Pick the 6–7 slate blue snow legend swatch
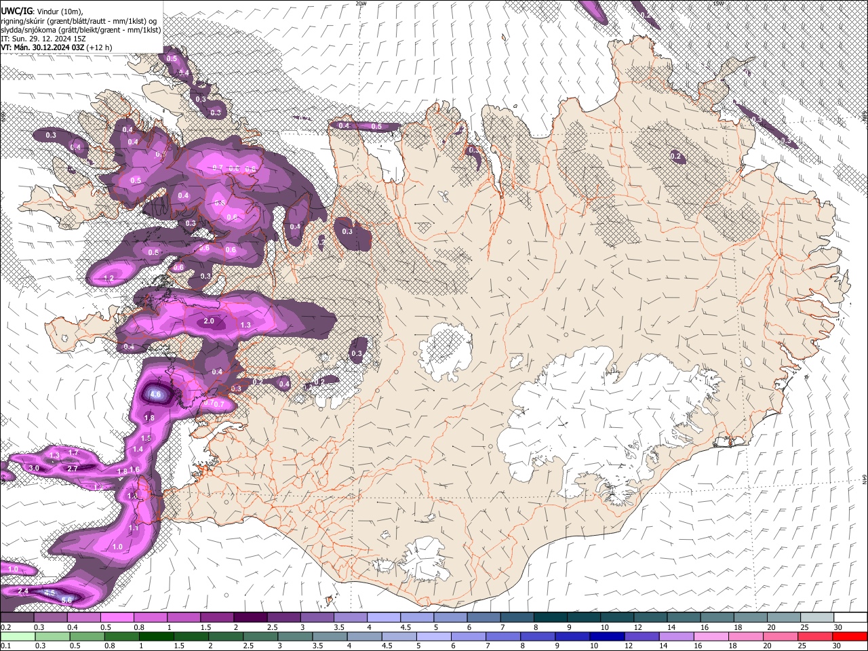868x651 pixels. (484, 618)
